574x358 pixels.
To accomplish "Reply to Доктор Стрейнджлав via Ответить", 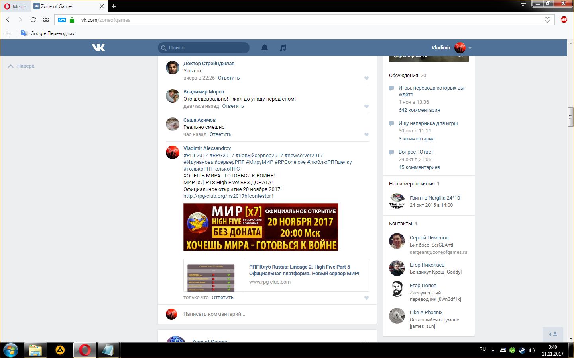I will click(229, 78).
